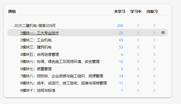Click the 待复习 column header
This screenshot has width=181, height=104.
(x=152, y=11)
